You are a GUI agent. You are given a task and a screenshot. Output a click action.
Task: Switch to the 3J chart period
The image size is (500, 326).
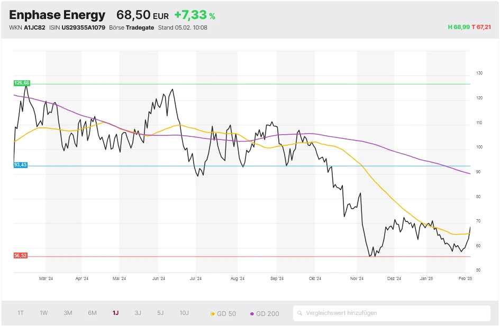(138, 313)
